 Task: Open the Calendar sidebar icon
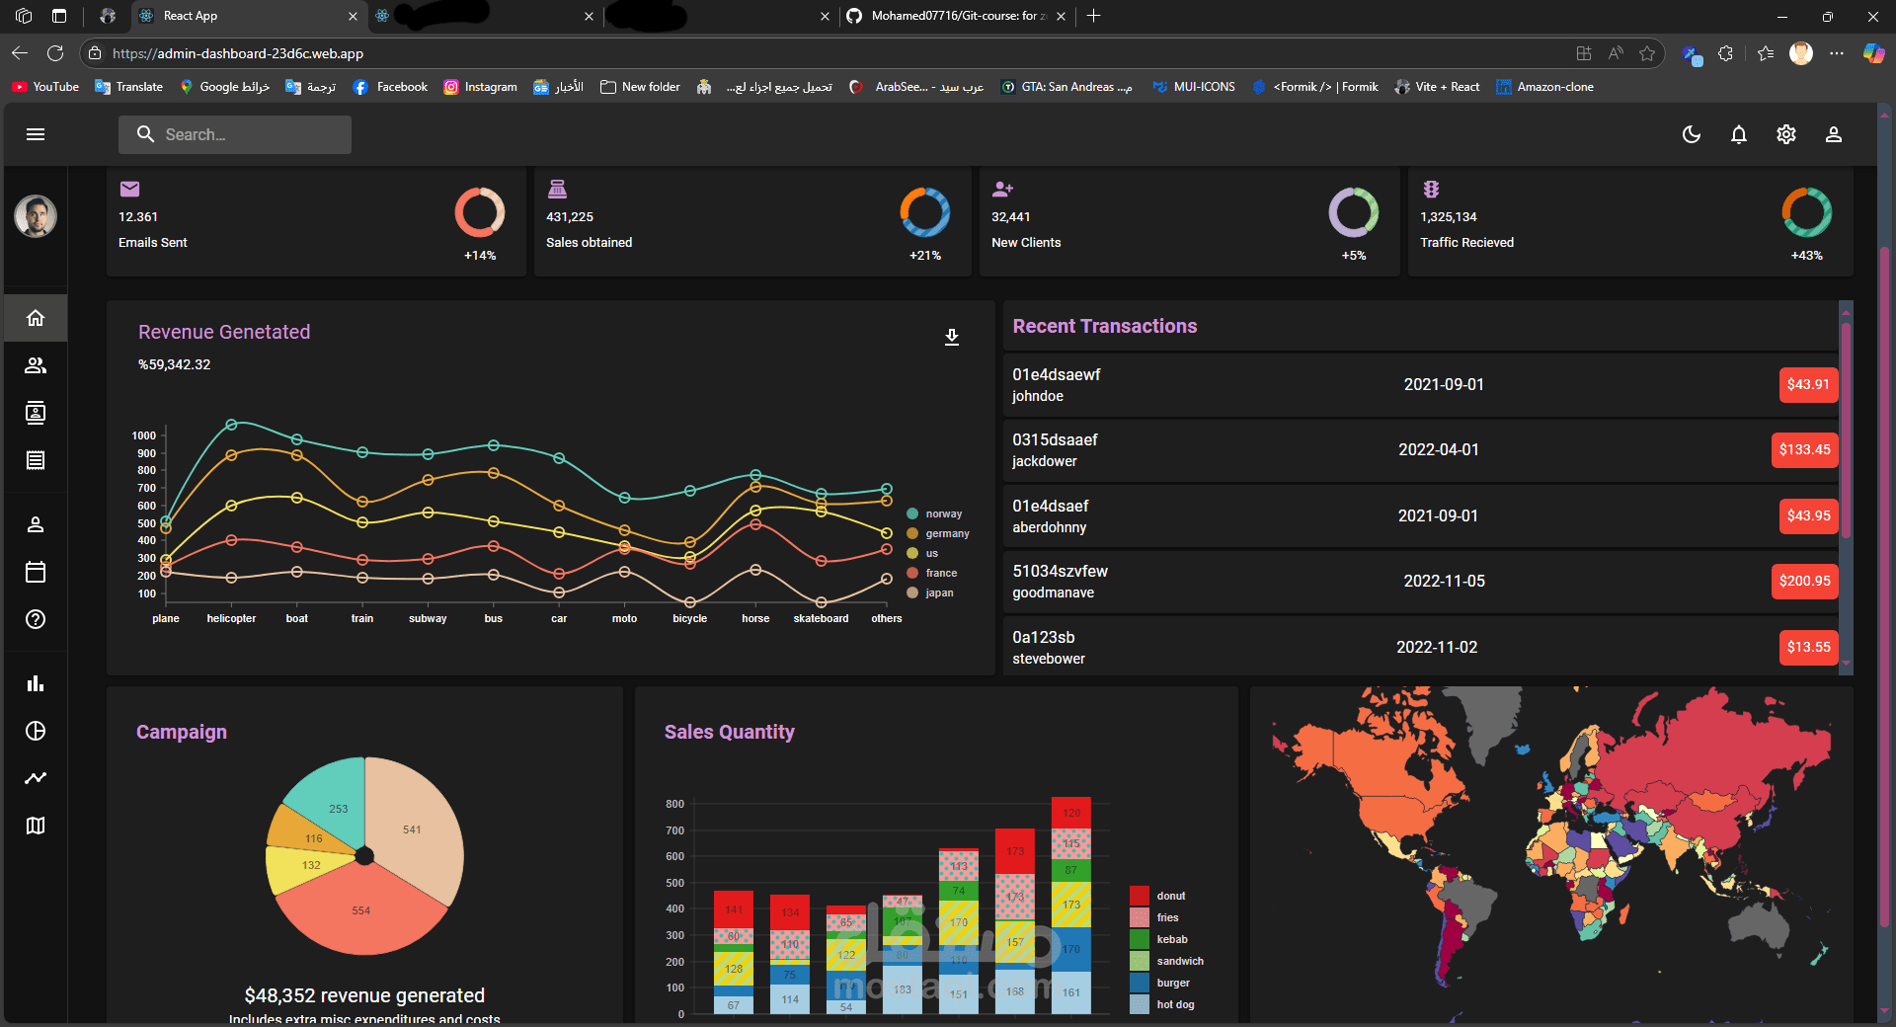point(36,572)
